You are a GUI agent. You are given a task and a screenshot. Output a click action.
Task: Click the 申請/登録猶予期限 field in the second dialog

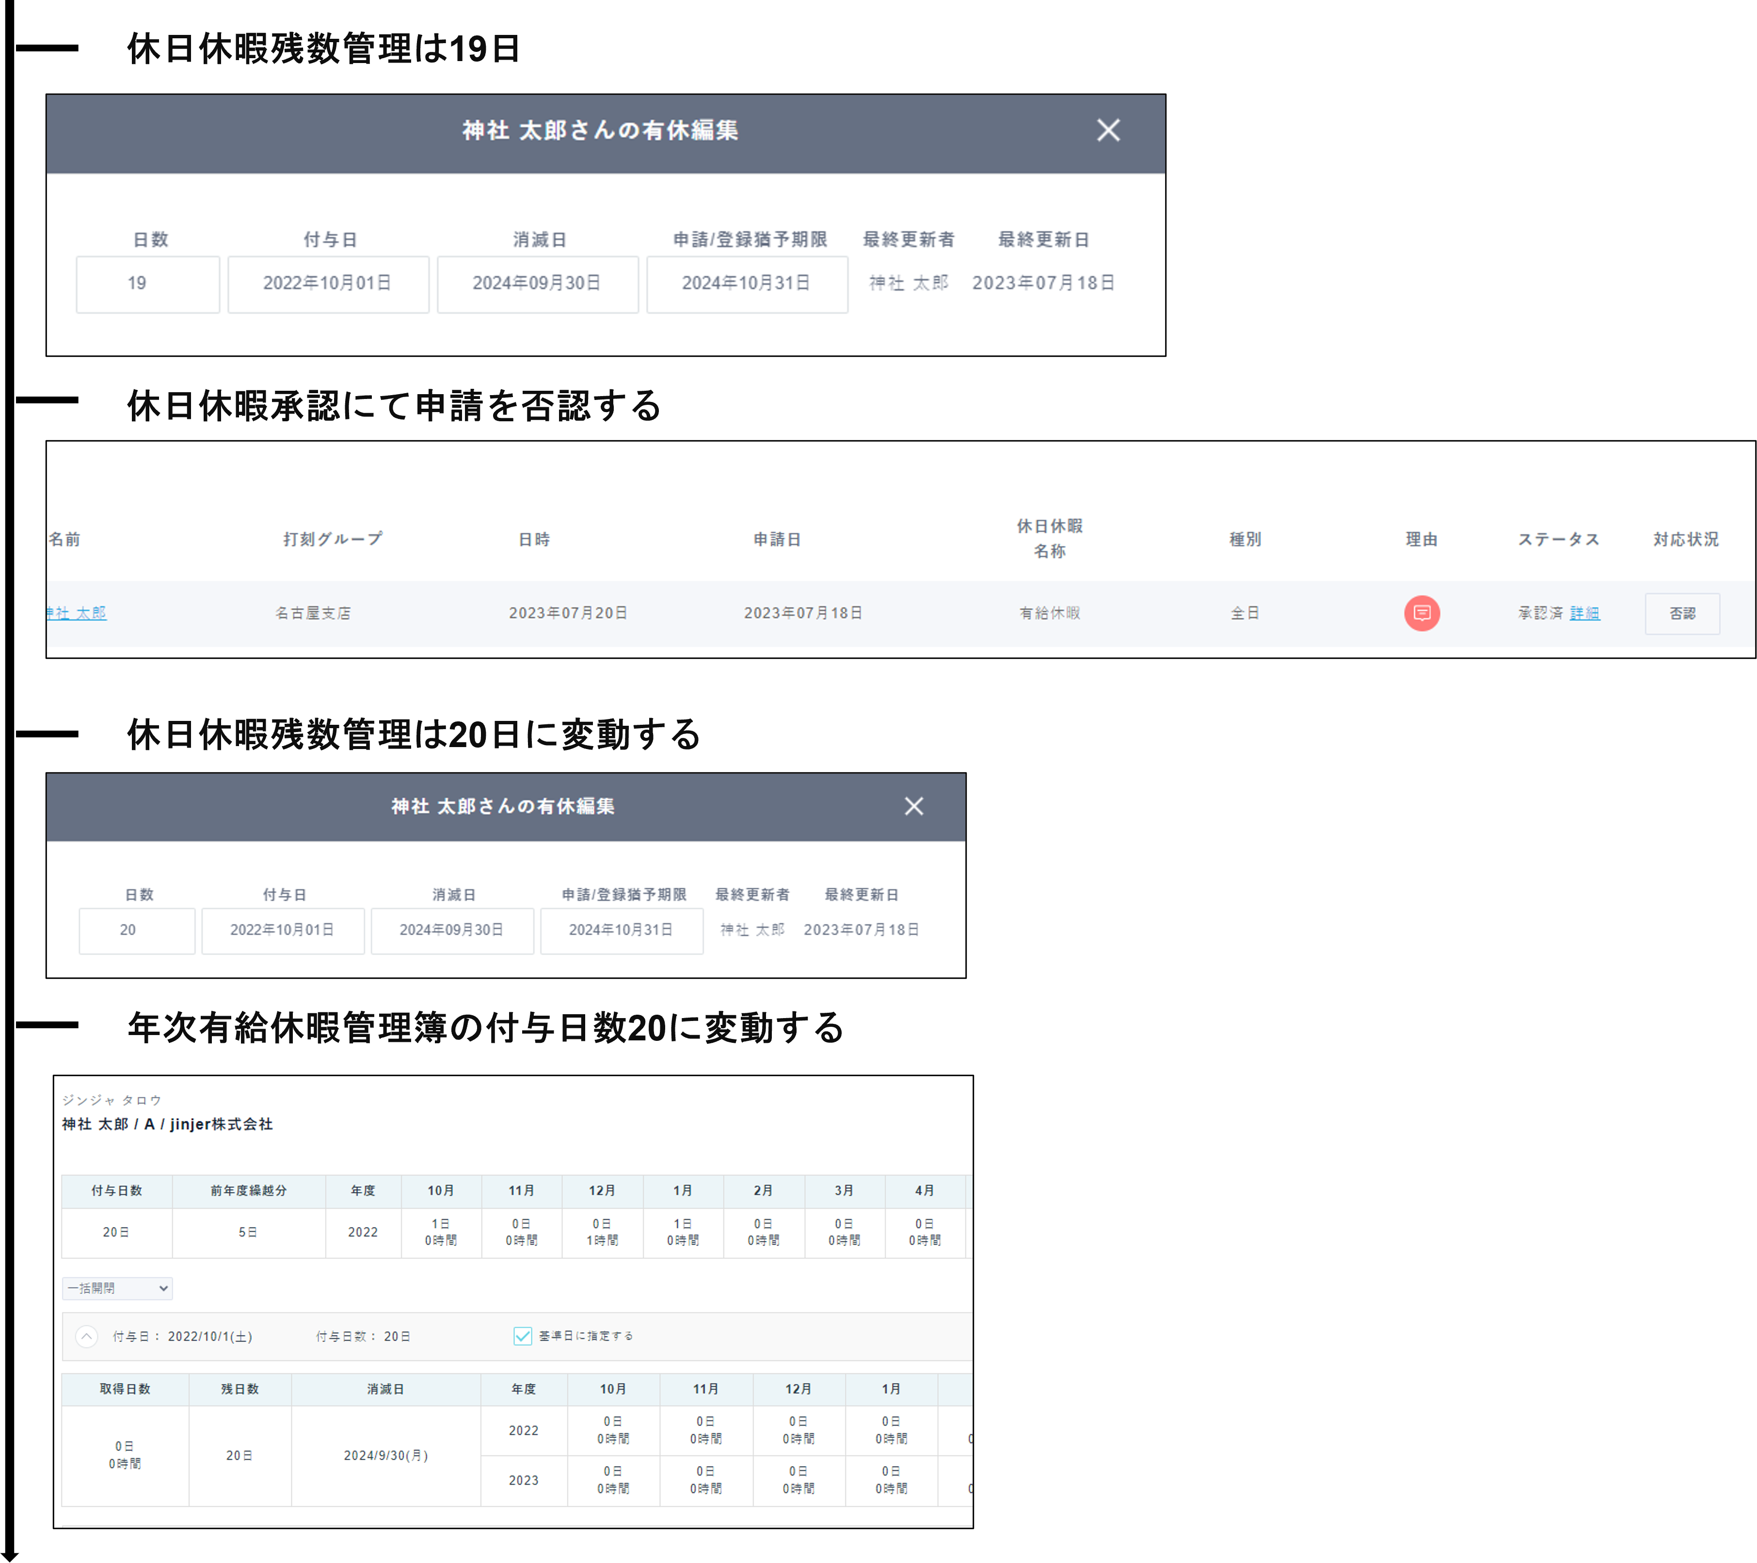pyautogui.click(x=622, y=930)
